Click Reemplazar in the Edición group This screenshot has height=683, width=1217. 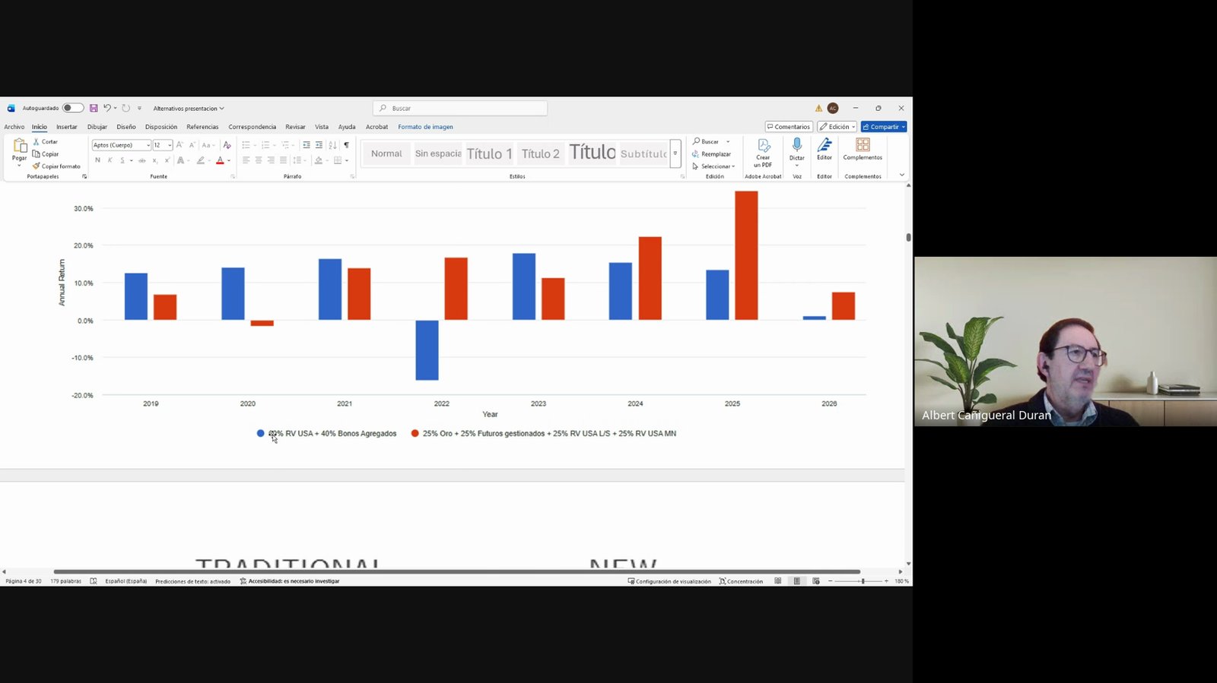pyautogui.click(x=711, y=154)
